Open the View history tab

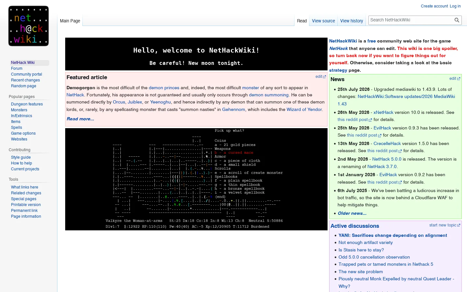pyautogui.click(x=352, y=21)
